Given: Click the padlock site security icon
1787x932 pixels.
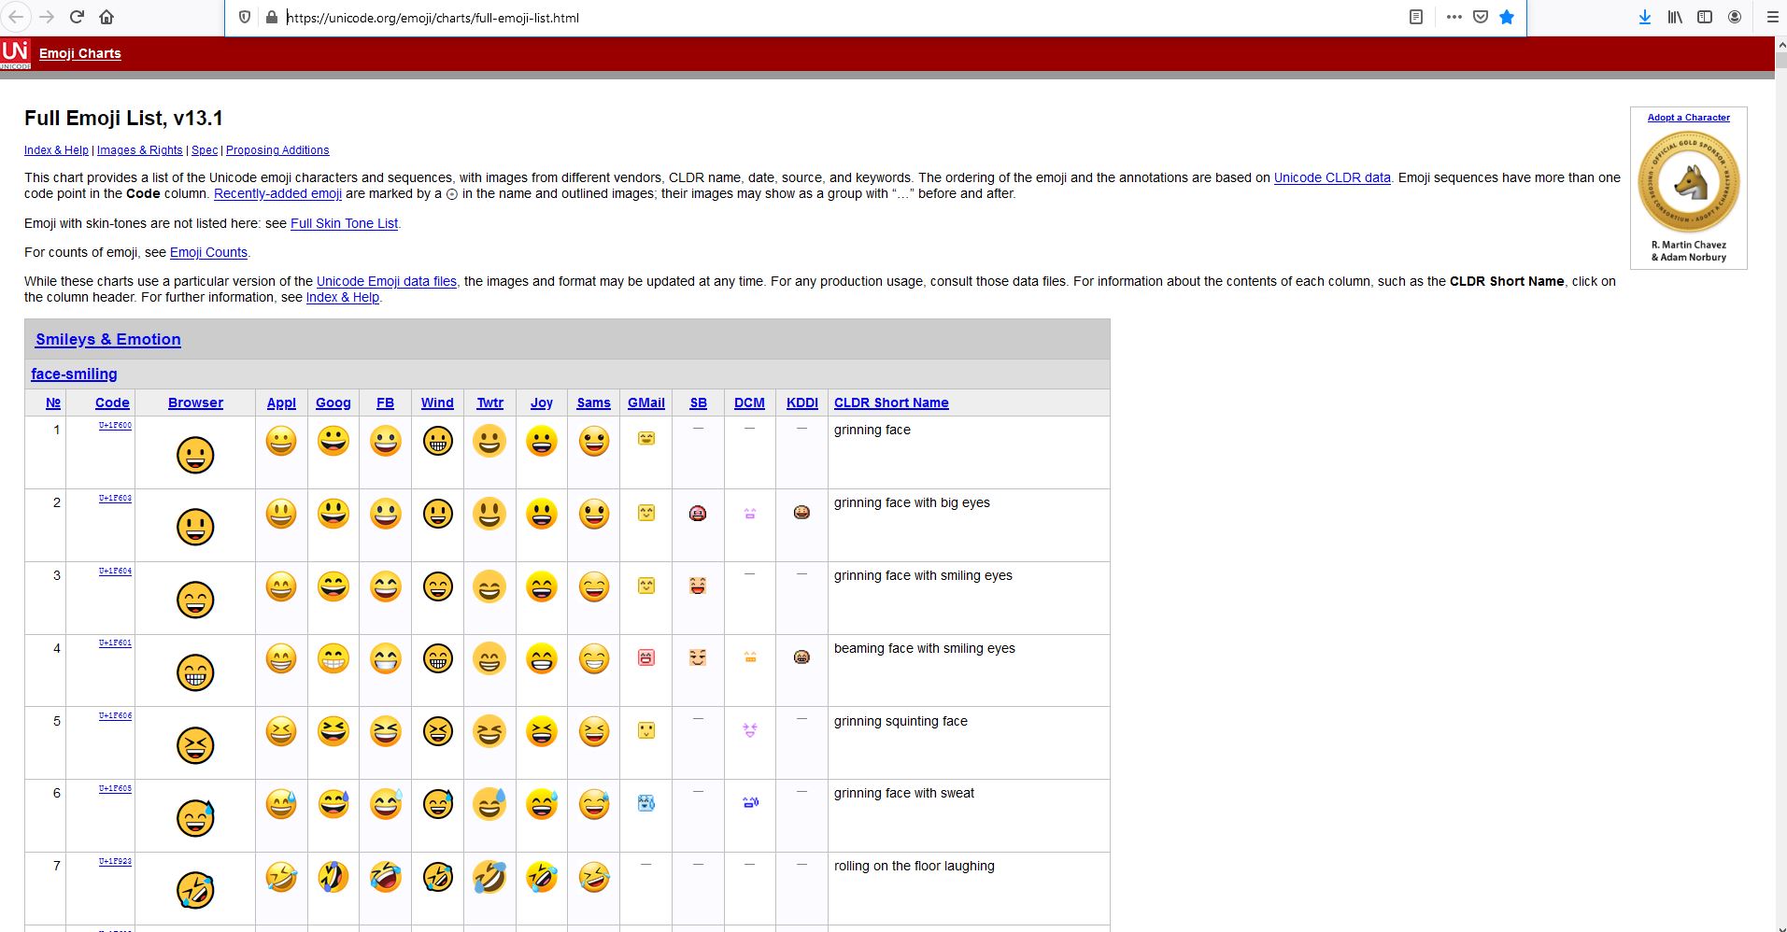Looking at the screenshot, I should point(272,17).
